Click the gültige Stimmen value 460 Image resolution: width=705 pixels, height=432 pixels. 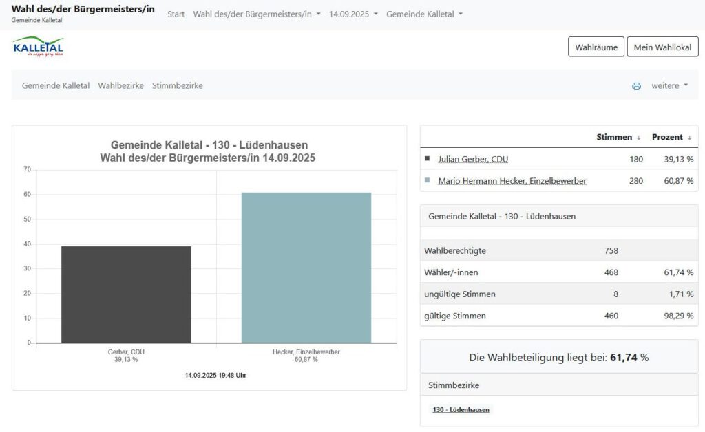tap(611, 316)
